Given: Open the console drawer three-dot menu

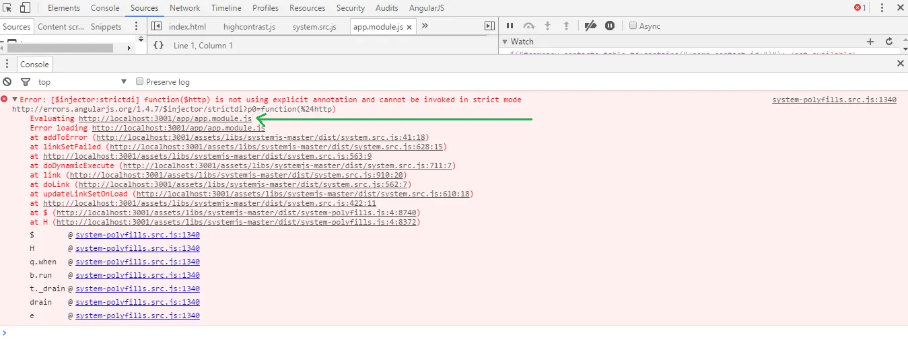Looking at the screenshot, I should [7, 64].
